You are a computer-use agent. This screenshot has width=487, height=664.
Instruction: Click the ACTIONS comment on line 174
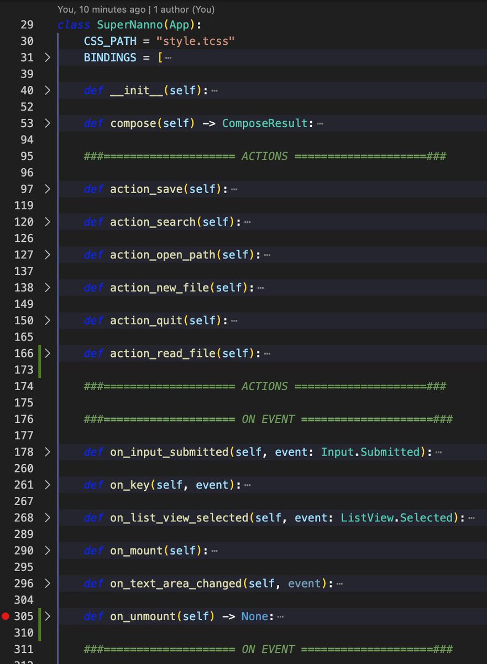click(x=265, y=386)
